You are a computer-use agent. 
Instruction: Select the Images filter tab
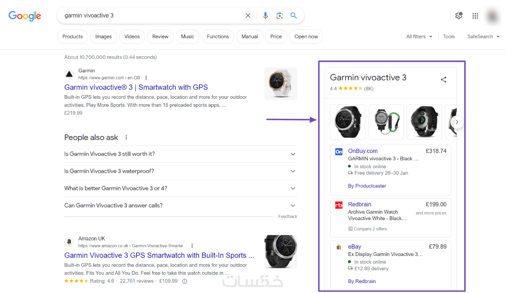(104, 37)
